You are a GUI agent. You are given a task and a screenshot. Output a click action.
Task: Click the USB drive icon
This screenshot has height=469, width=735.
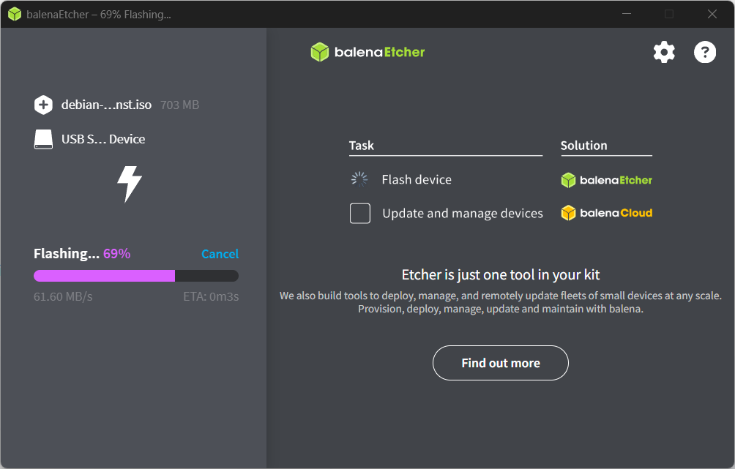(43, 139)
